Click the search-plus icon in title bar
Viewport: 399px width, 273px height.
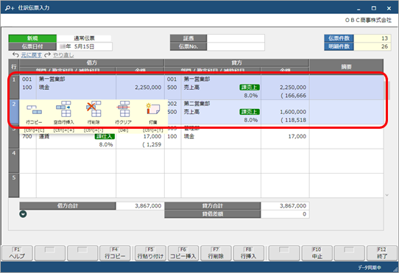pyautogui.click(x=10, y=8)
